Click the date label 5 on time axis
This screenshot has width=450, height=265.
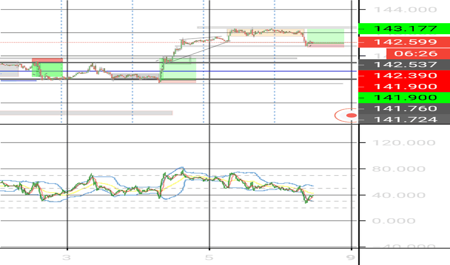[209, 256]
